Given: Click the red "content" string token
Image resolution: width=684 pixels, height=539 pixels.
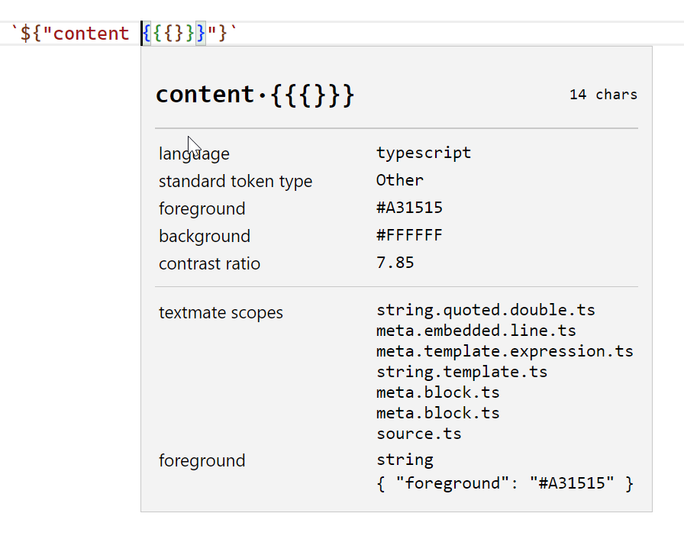Looking at the screenshot, I should [92, 33].
